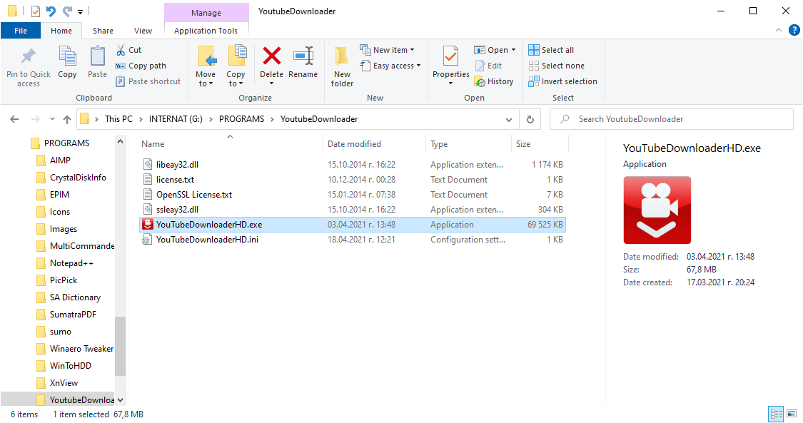
Task: Sort by the Size column header
Action: [540, 144]
